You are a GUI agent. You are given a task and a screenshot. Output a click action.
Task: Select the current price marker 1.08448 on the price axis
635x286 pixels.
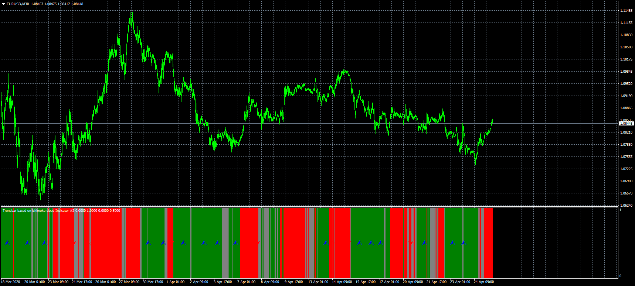click(626, 123)
